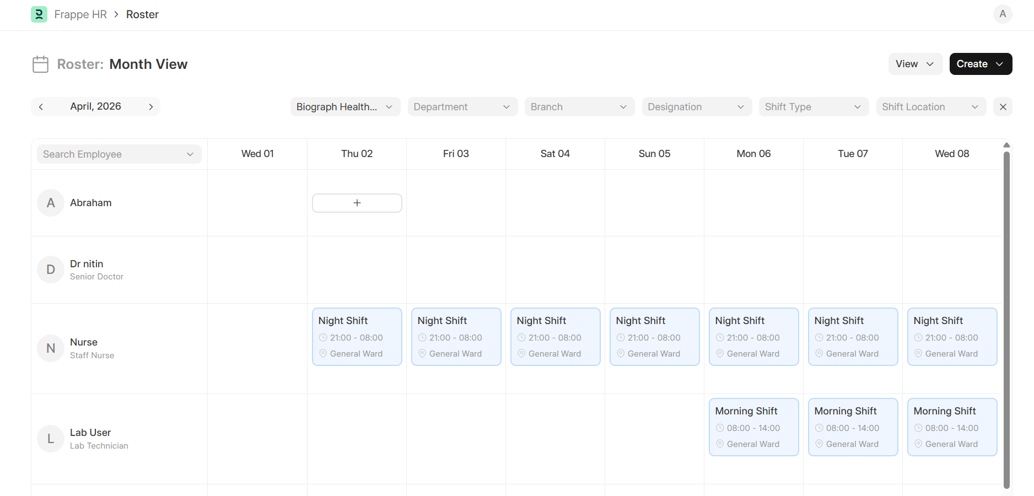Advance to next month using right arrow

pos(150,107)
